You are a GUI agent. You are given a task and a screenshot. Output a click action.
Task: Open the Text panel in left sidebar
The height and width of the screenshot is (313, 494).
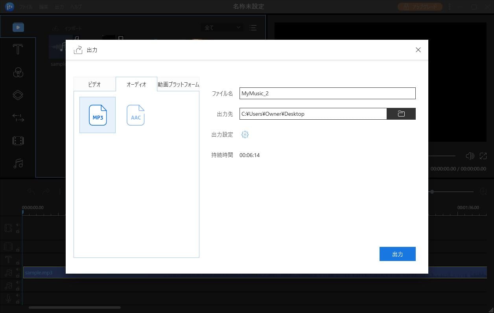pyautogui.click(x=18, y=50)
